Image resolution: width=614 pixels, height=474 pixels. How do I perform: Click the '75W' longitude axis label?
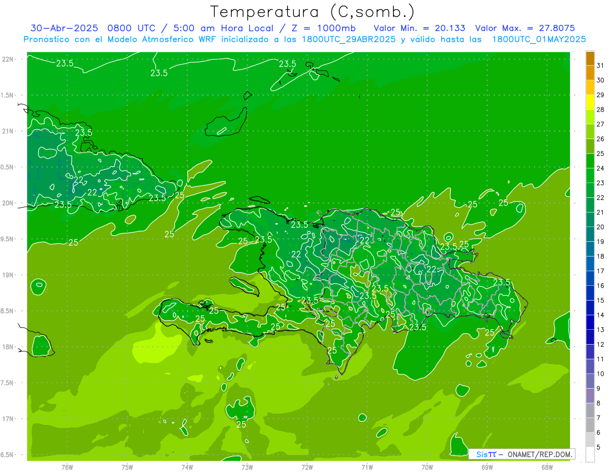pyautogui.click(x=127, y=467)
